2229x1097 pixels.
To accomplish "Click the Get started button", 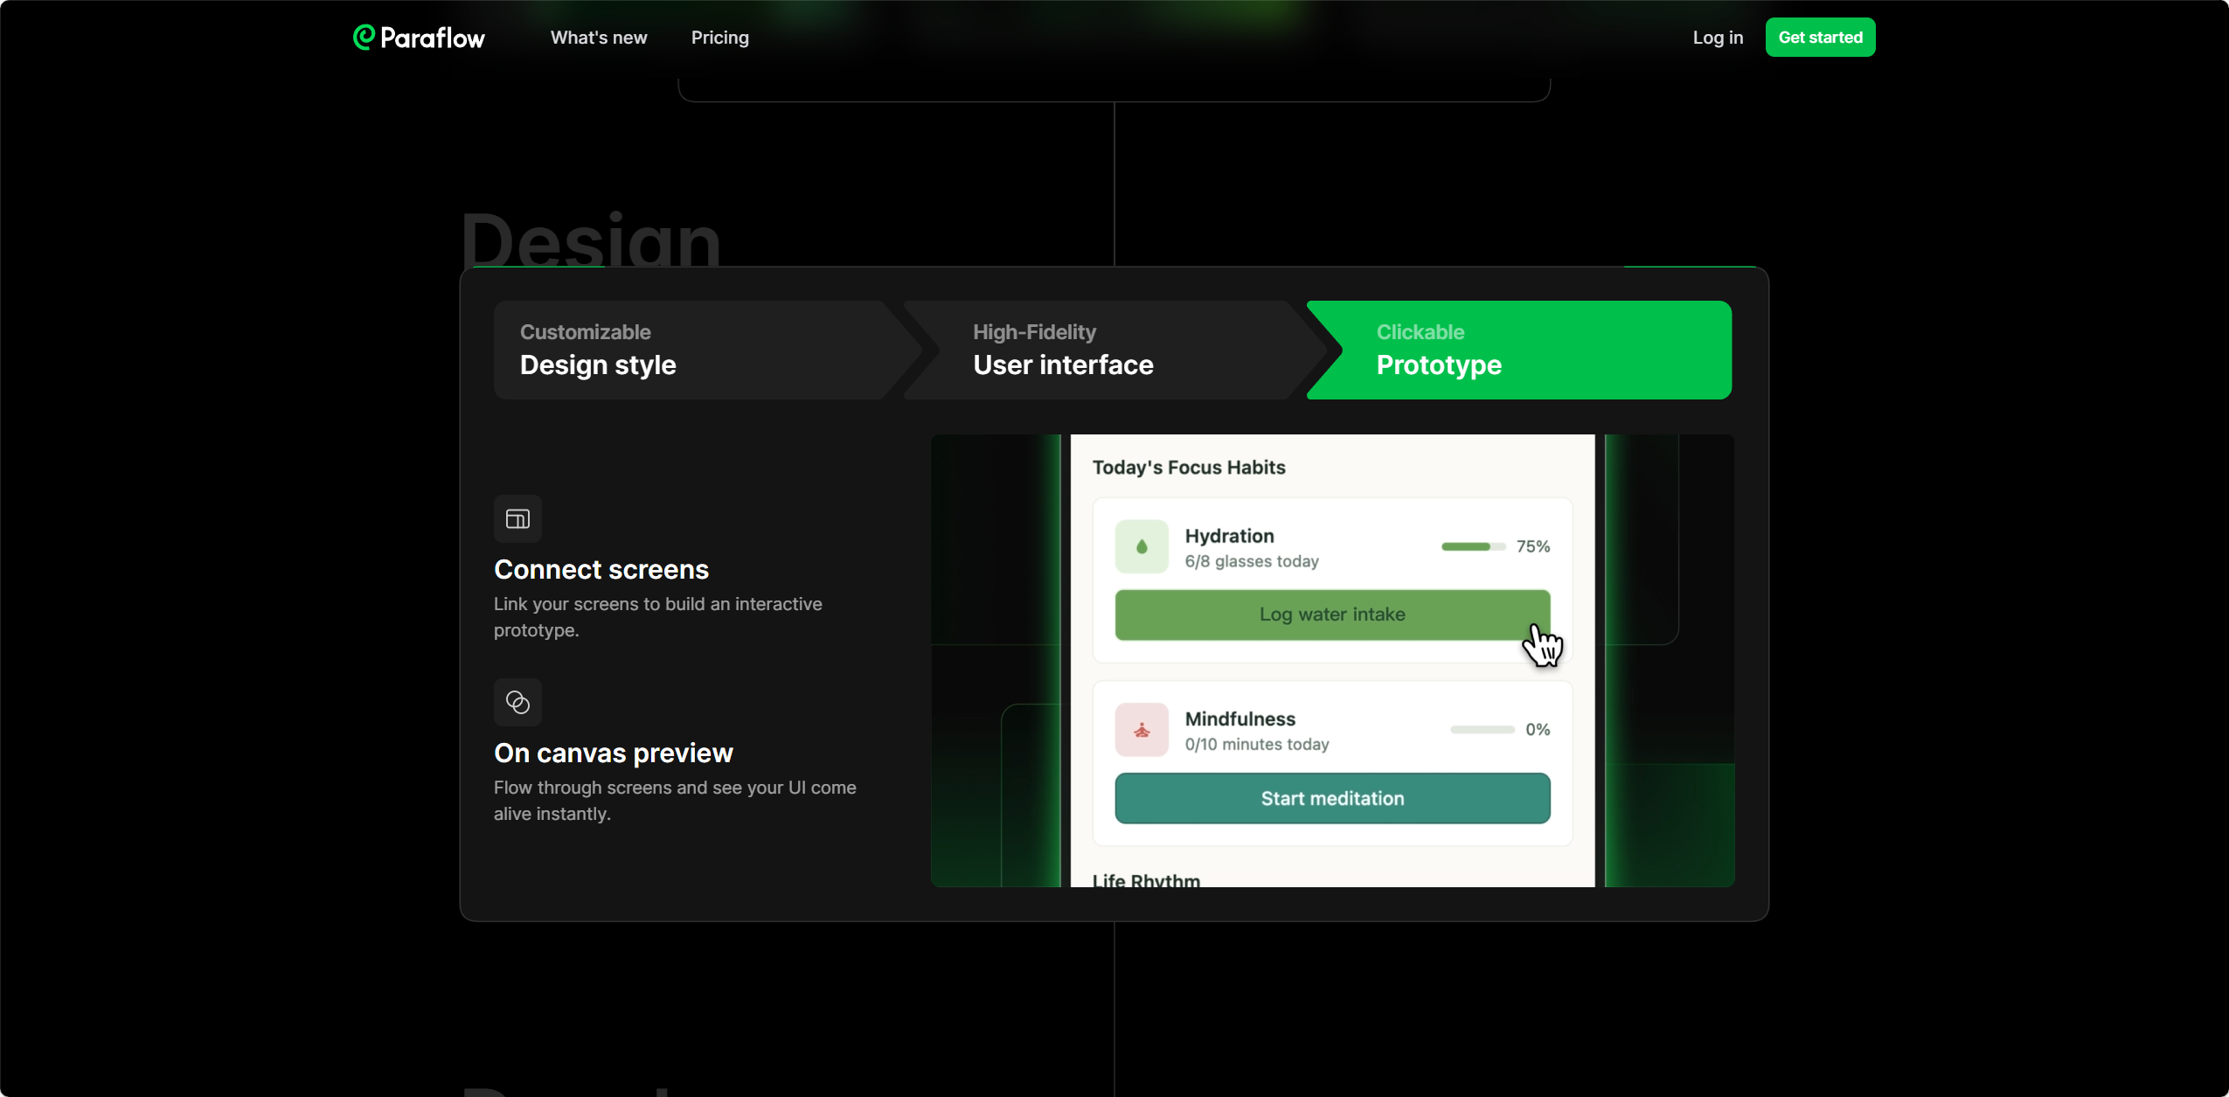I will tap(1820, 38).
